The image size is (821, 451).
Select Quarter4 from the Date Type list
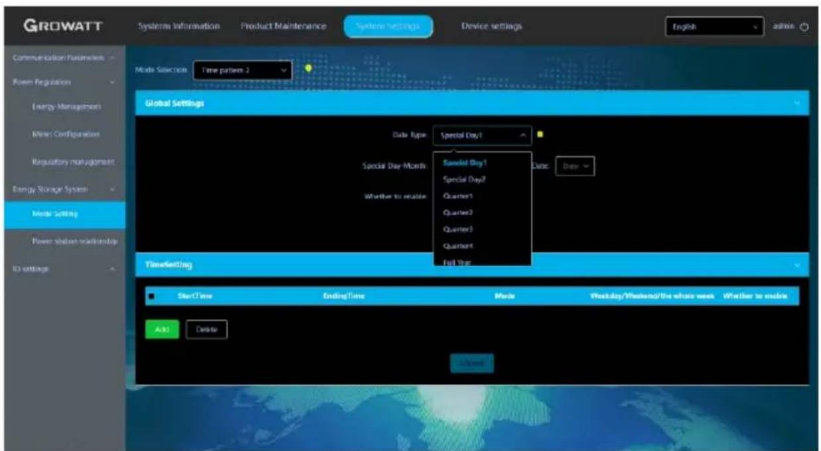[x=482, y=246]
